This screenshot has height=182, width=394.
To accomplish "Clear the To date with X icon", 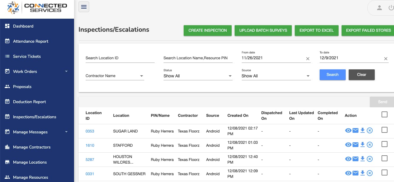I will coord(386,59).
